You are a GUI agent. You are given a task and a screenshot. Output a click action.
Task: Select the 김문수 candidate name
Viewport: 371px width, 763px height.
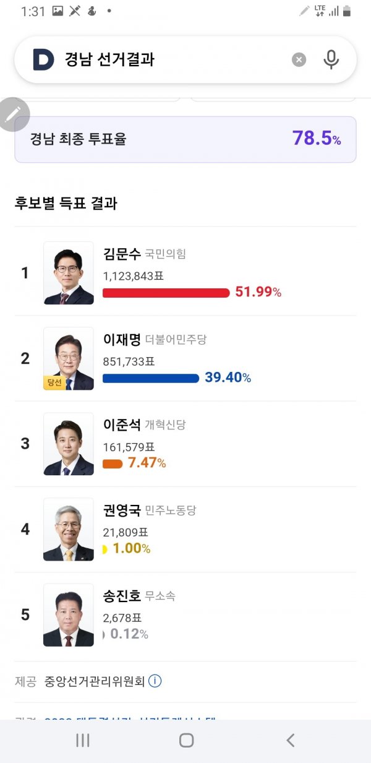coord(122,254)
